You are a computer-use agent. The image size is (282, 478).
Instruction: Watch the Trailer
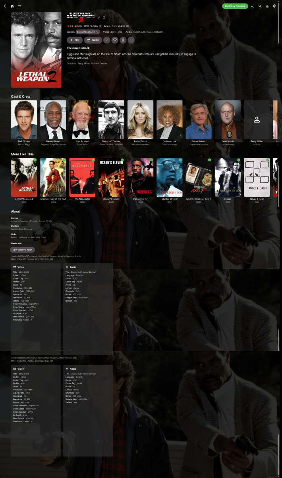pyautogui.click(x=93, y=40)
